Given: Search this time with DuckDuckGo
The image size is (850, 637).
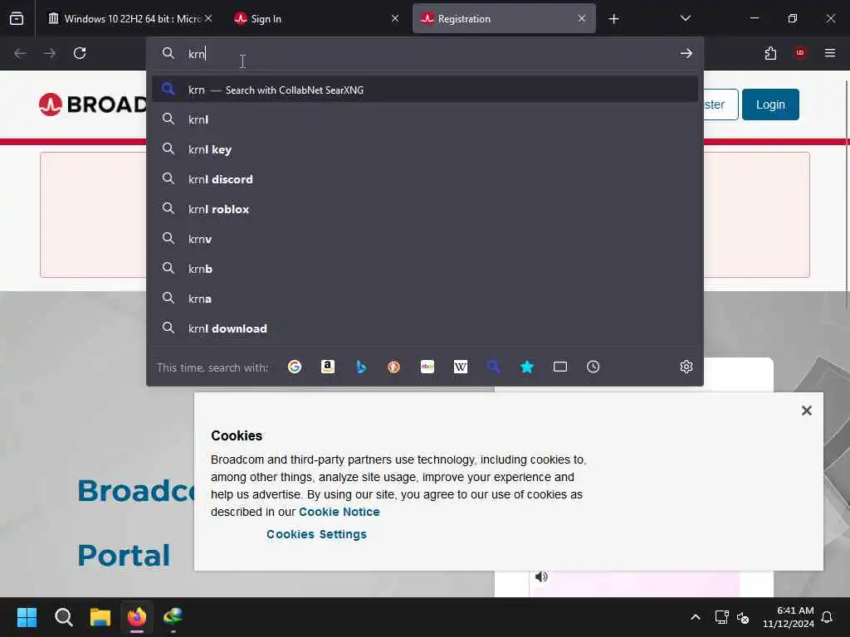Looking at the screenshot, I should point(394,367).
